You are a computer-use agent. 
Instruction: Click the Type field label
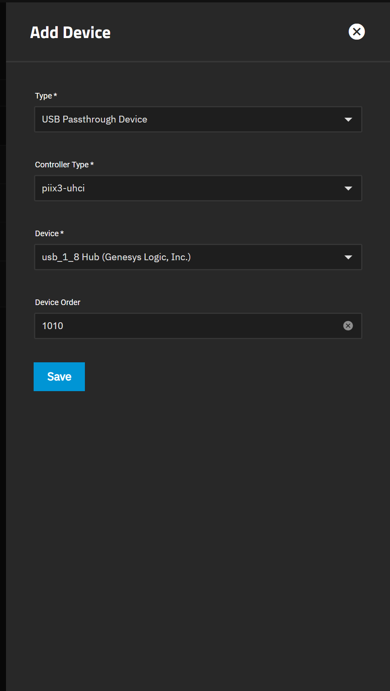[43, 96]
